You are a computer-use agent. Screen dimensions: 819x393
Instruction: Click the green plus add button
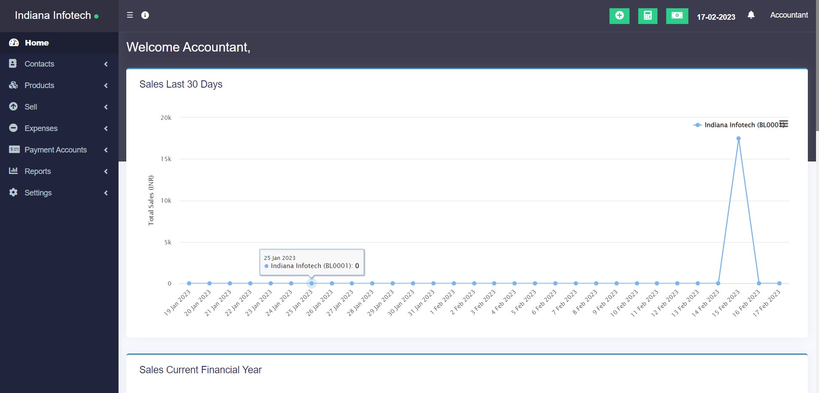619,16
